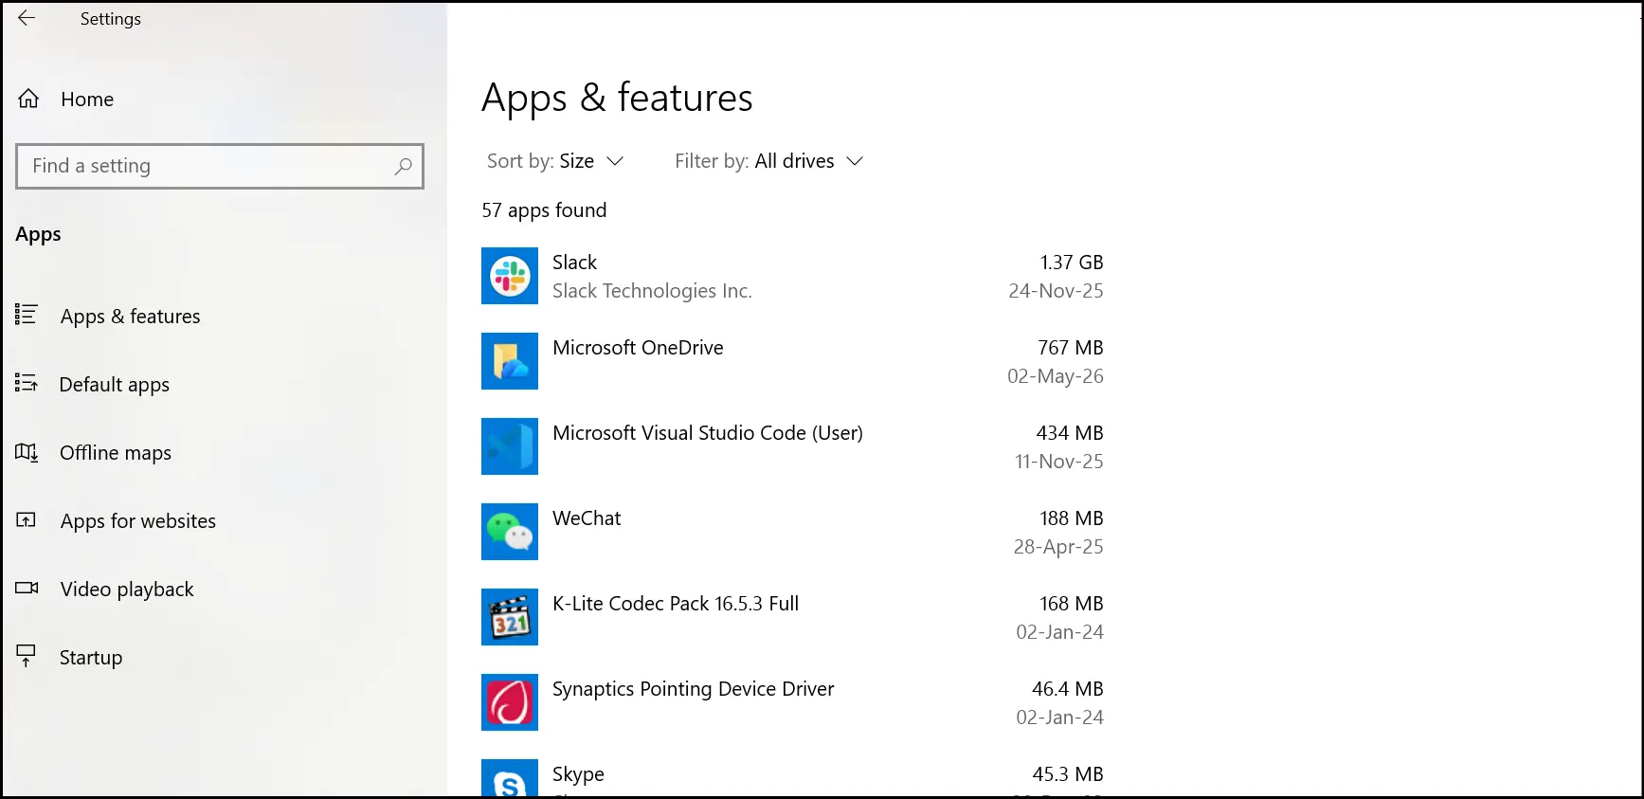Open Video playback section

click(127, 590)
